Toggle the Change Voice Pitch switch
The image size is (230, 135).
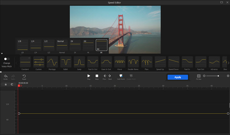pyautogui.click(x=6, y=59)
